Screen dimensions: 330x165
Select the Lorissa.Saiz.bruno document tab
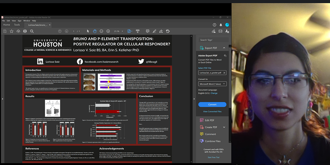click(38, 25)
